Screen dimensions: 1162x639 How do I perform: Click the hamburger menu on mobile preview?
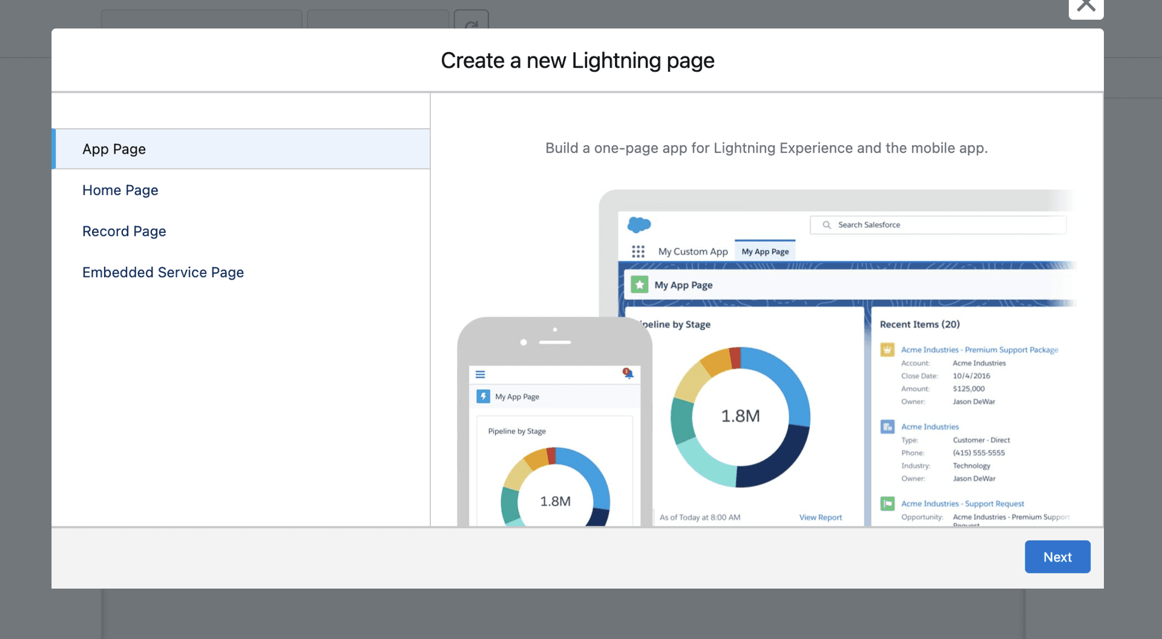click(480, 374)
